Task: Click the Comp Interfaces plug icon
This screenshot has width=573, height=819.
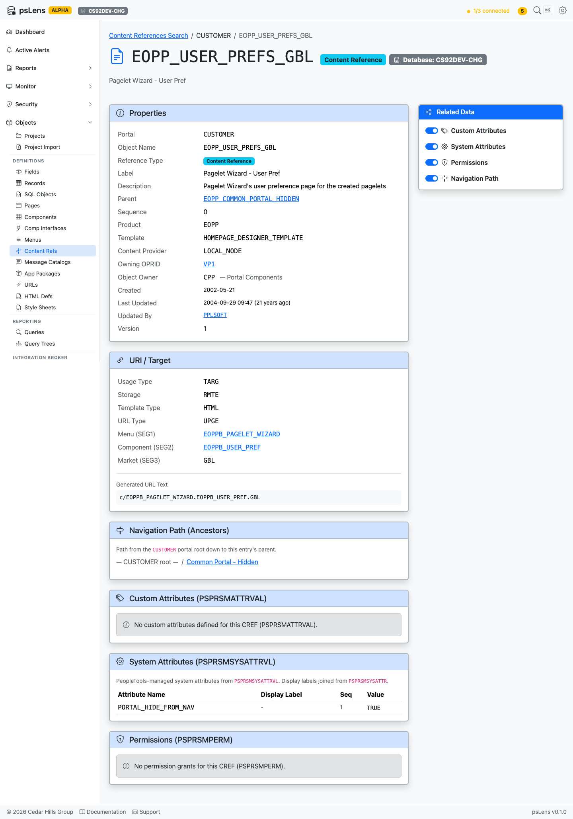Action: pyautogui.click(x=19, y=228)
